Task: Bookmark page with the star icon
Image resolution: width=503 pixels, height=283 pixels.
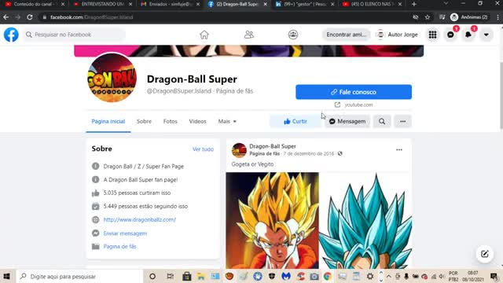Action: (428, 17)
